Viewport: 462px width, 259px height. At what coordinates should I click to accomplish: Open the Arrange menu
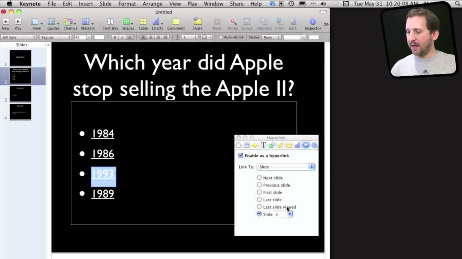pos(152,4)
